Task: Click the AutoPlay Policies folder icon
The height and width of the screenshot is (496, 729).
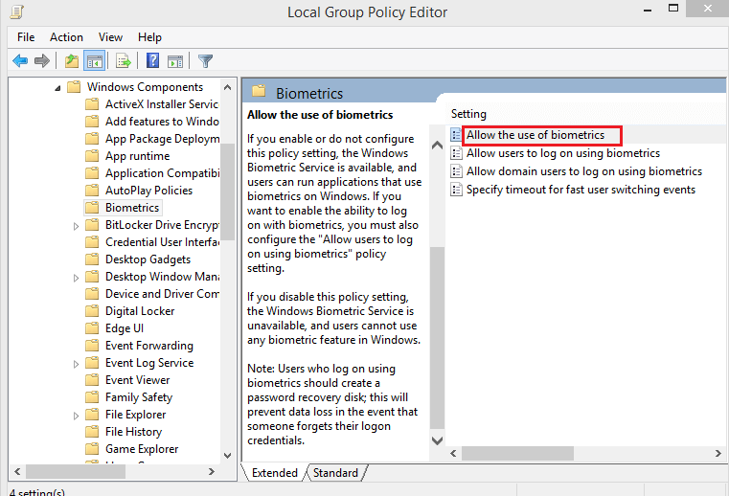Action: click(x=92, y=191)
